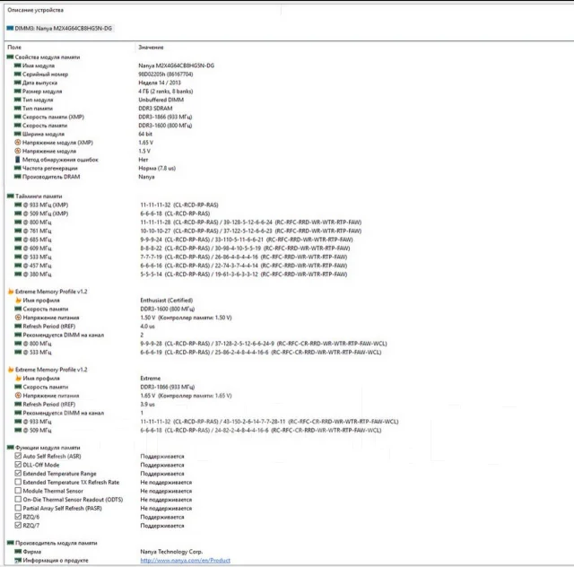
Task: Click the icon beside Скорость памяти (XMP)
Action: click(18, 117)
